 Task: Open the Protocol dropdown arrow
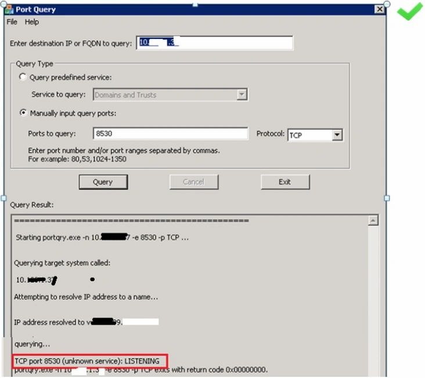pyautogui.click(x=337, y=135)
